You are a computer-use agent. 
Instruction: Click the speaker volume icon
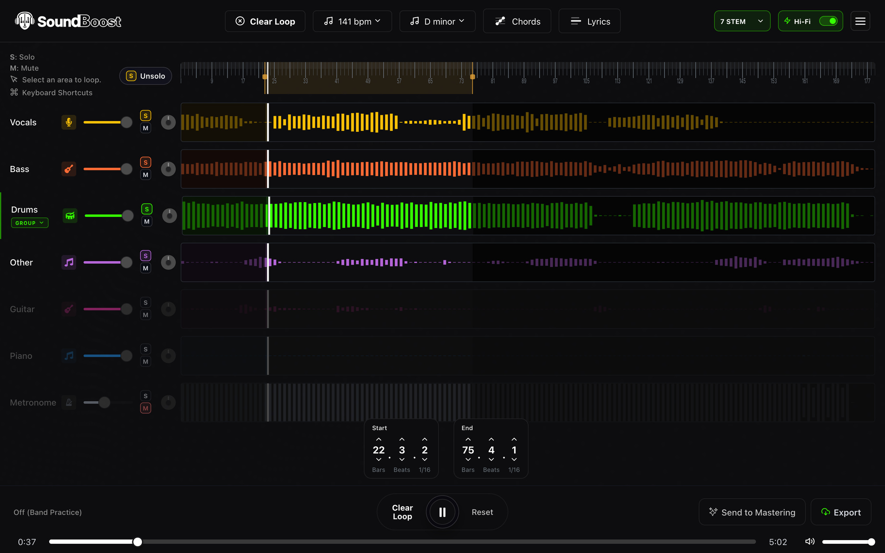[810, 541]
